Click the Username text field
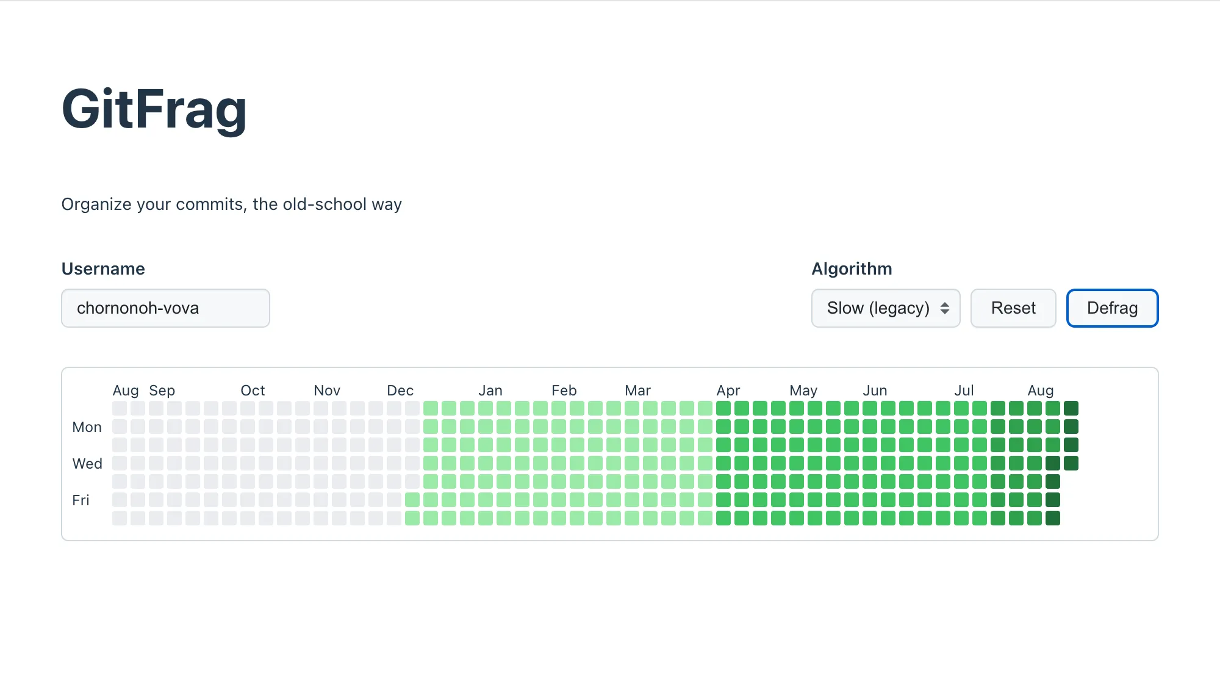1220x681 pixels. click(x=165, y=308)
